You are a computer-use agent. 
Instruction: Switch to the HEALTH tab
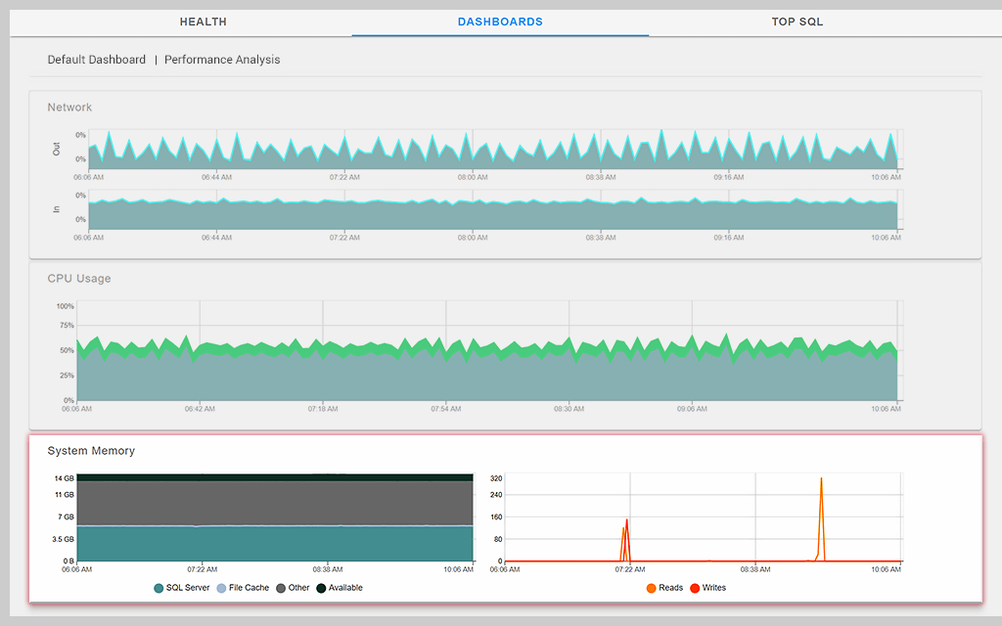pyautogui.click(x=203, y=22)
